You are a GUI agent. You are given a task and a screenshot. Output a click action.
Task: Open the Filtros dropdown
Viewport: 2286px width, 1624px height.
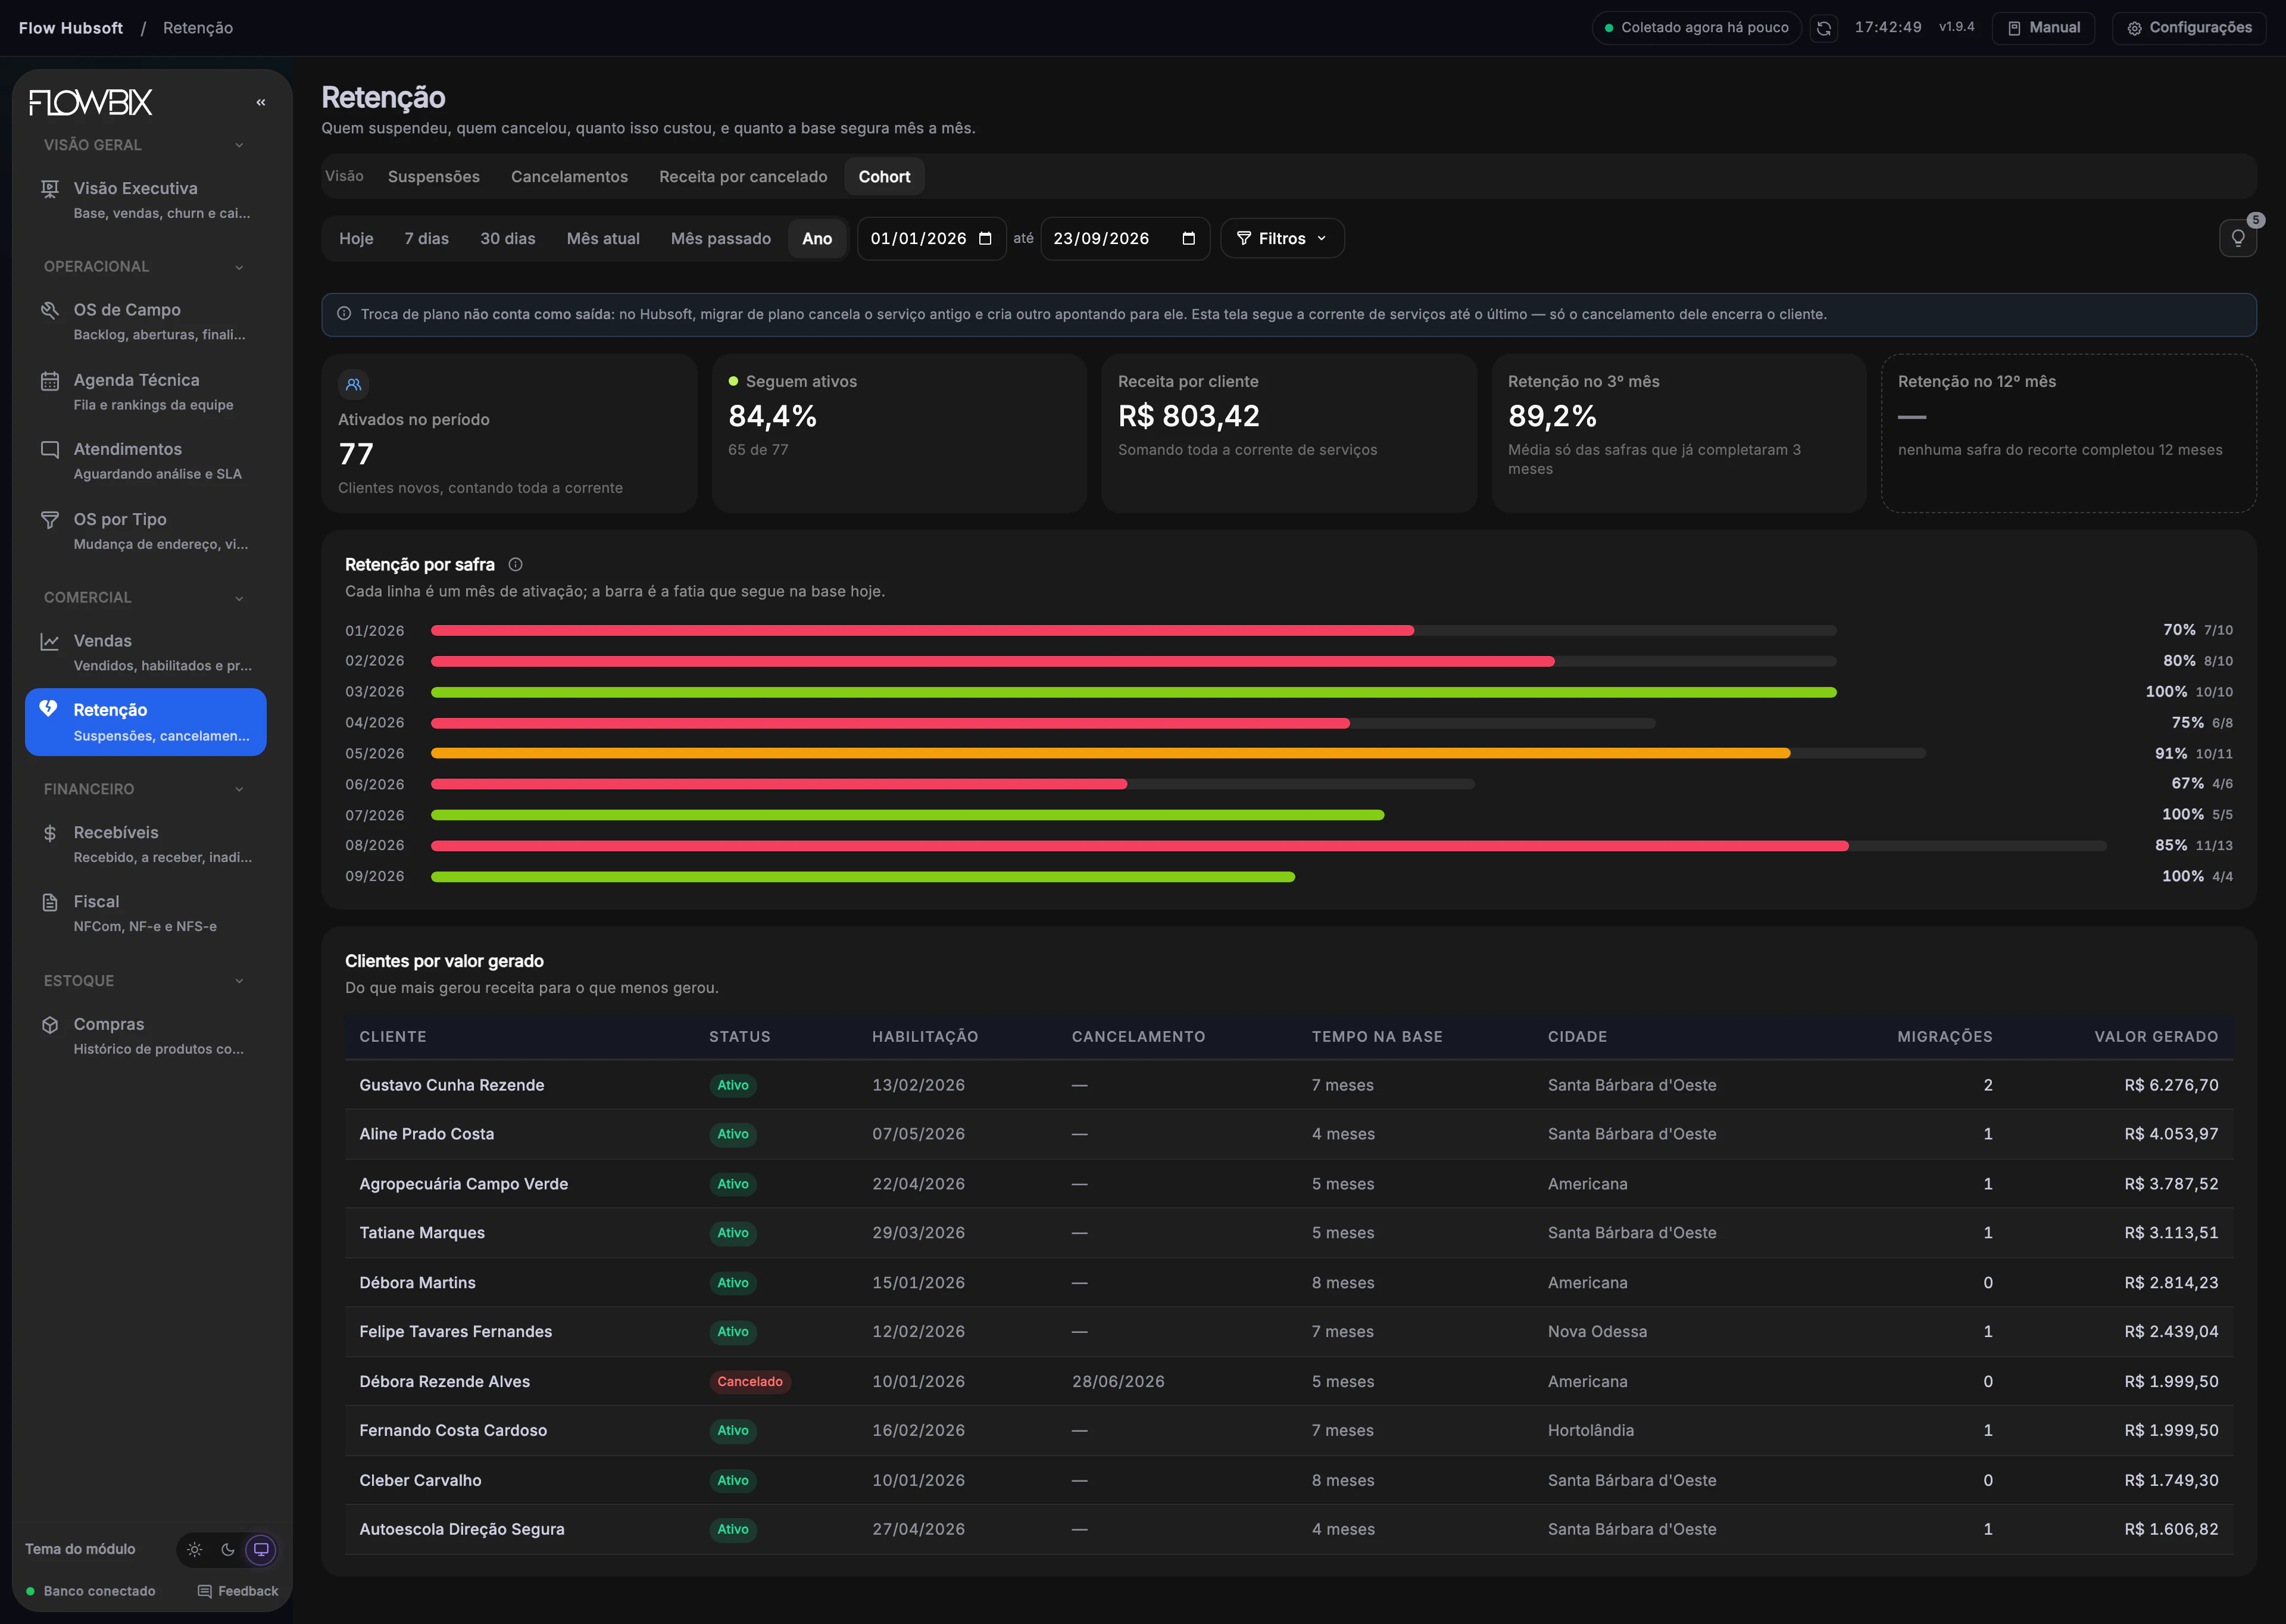pos(1283,238)
